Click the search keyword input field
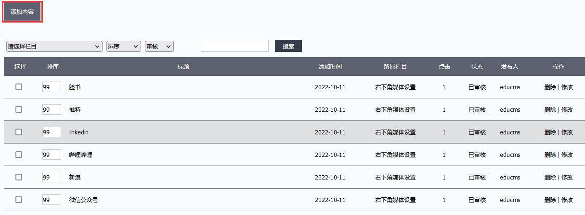585x215 pixels. [234, 46]
